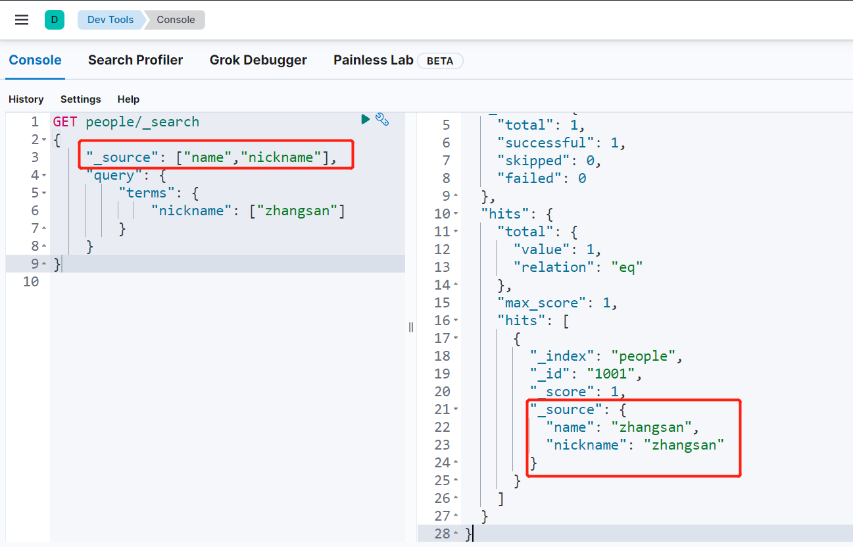The height and width of the screenshot is (547, 853).
Task: Open the hamburger navigation menu
Action: [x=22, y=20]
